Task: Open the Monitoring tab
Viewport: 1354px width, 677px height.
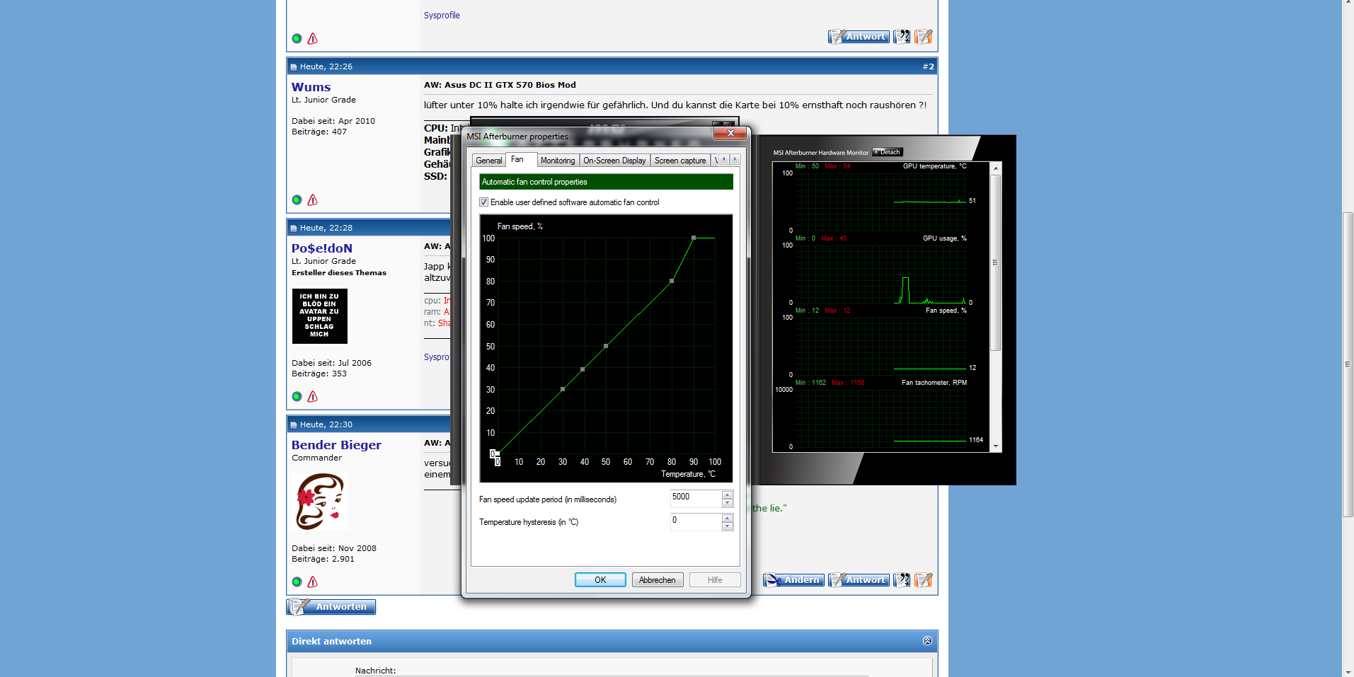Action: click(x=558, y=161)
